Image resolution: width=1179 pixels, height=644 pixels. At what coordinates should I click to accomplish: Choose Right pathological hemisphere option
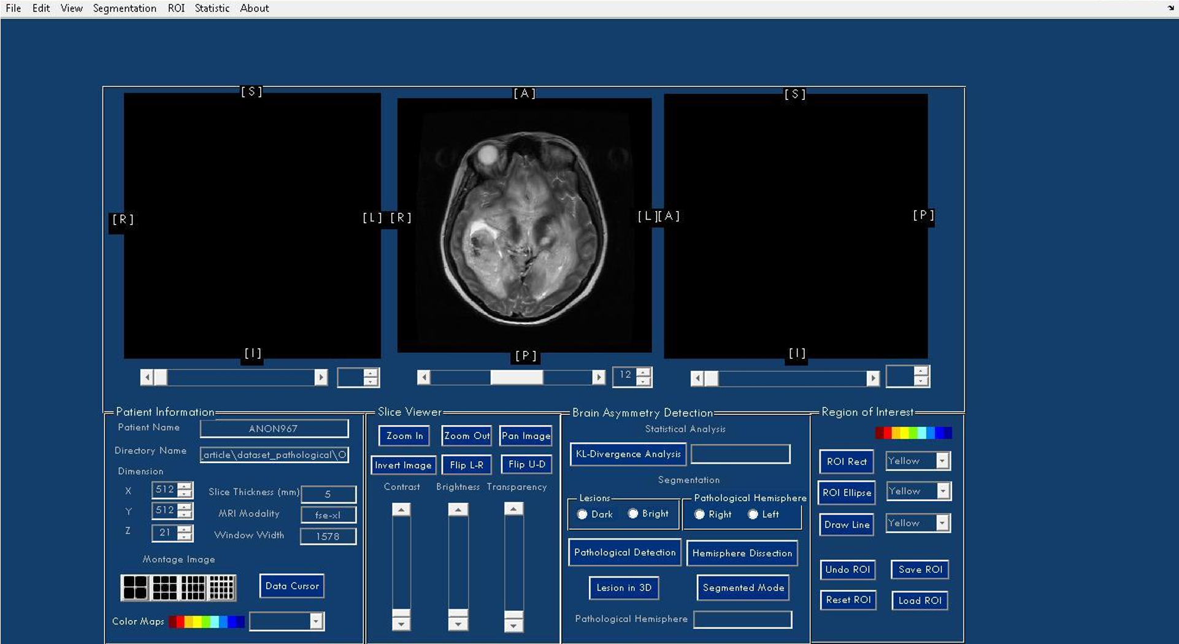(699, 514)
